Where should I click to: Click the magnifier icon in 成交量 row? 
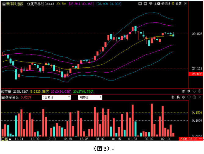(x=199, y=91)
